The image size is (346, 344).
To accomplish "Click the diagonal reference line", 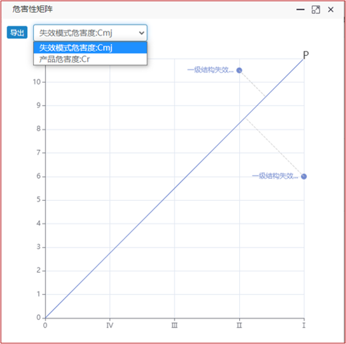I will click(174, 188).
